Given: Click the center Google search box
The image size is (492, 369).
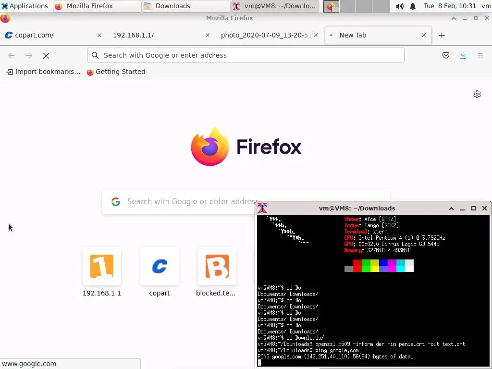Looking at the screenshot, I should pyautogui.click(x=246, y=201).
